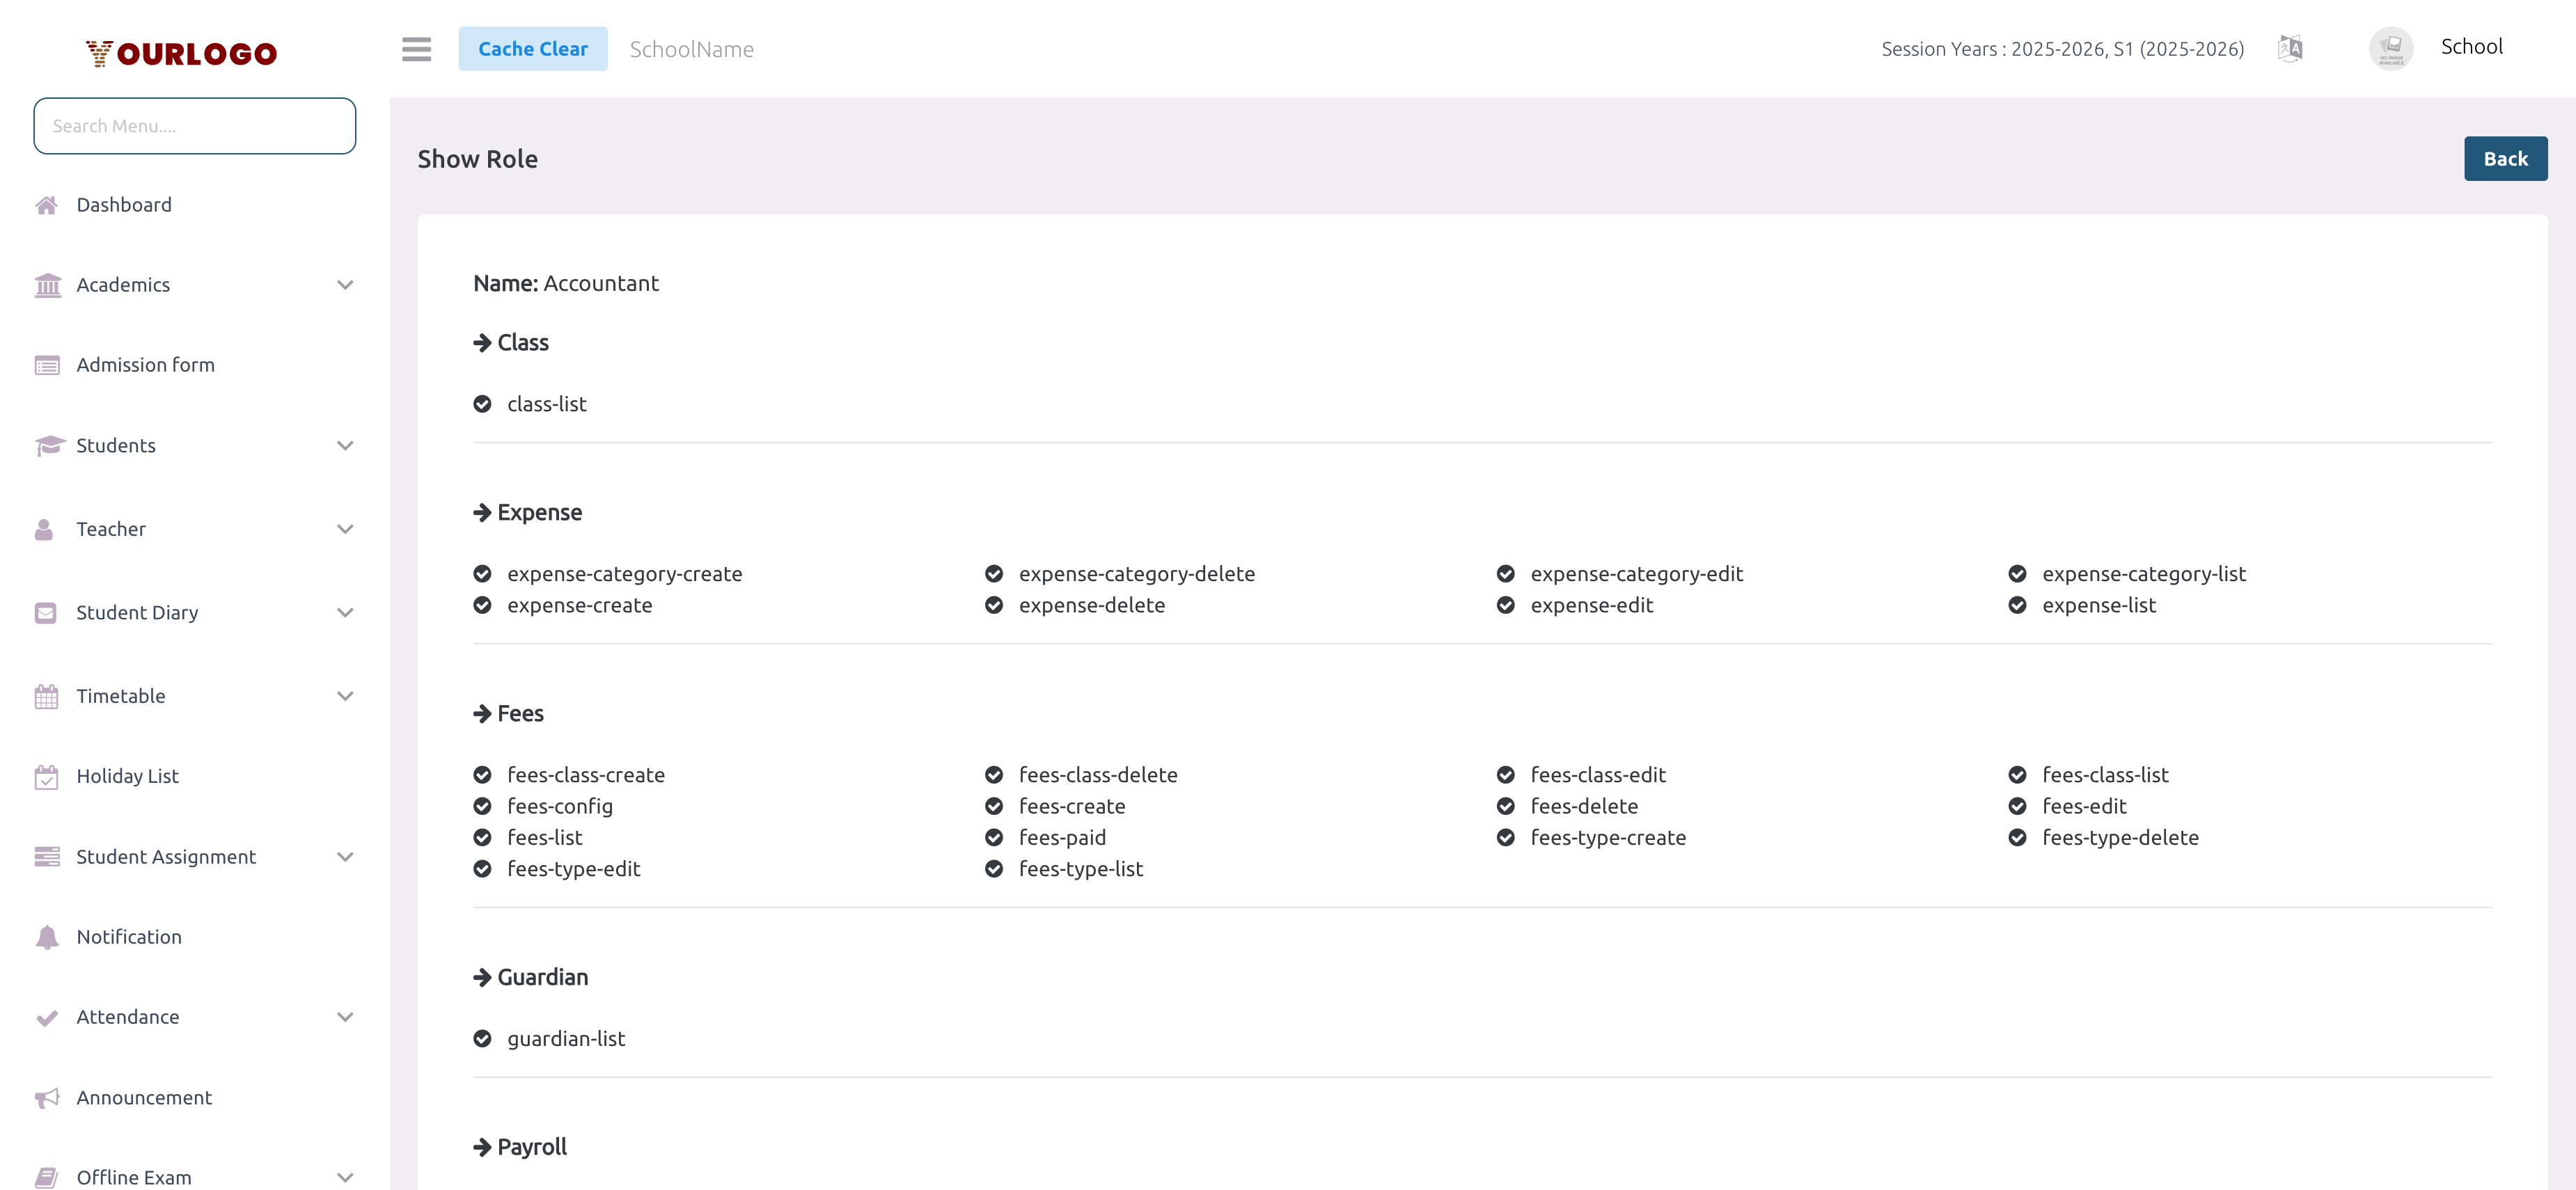Open the Holiday List menu item

(x=127, y=775)
